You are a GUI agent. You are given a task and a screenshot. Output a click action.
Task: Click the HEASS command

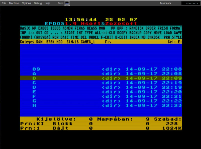(92, 28)
